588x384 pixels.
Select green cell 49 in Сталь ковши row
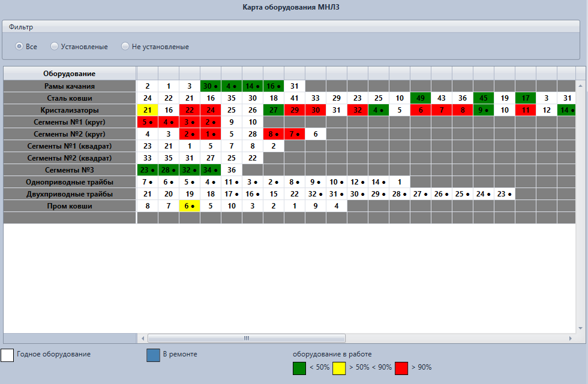click(420, 98)
